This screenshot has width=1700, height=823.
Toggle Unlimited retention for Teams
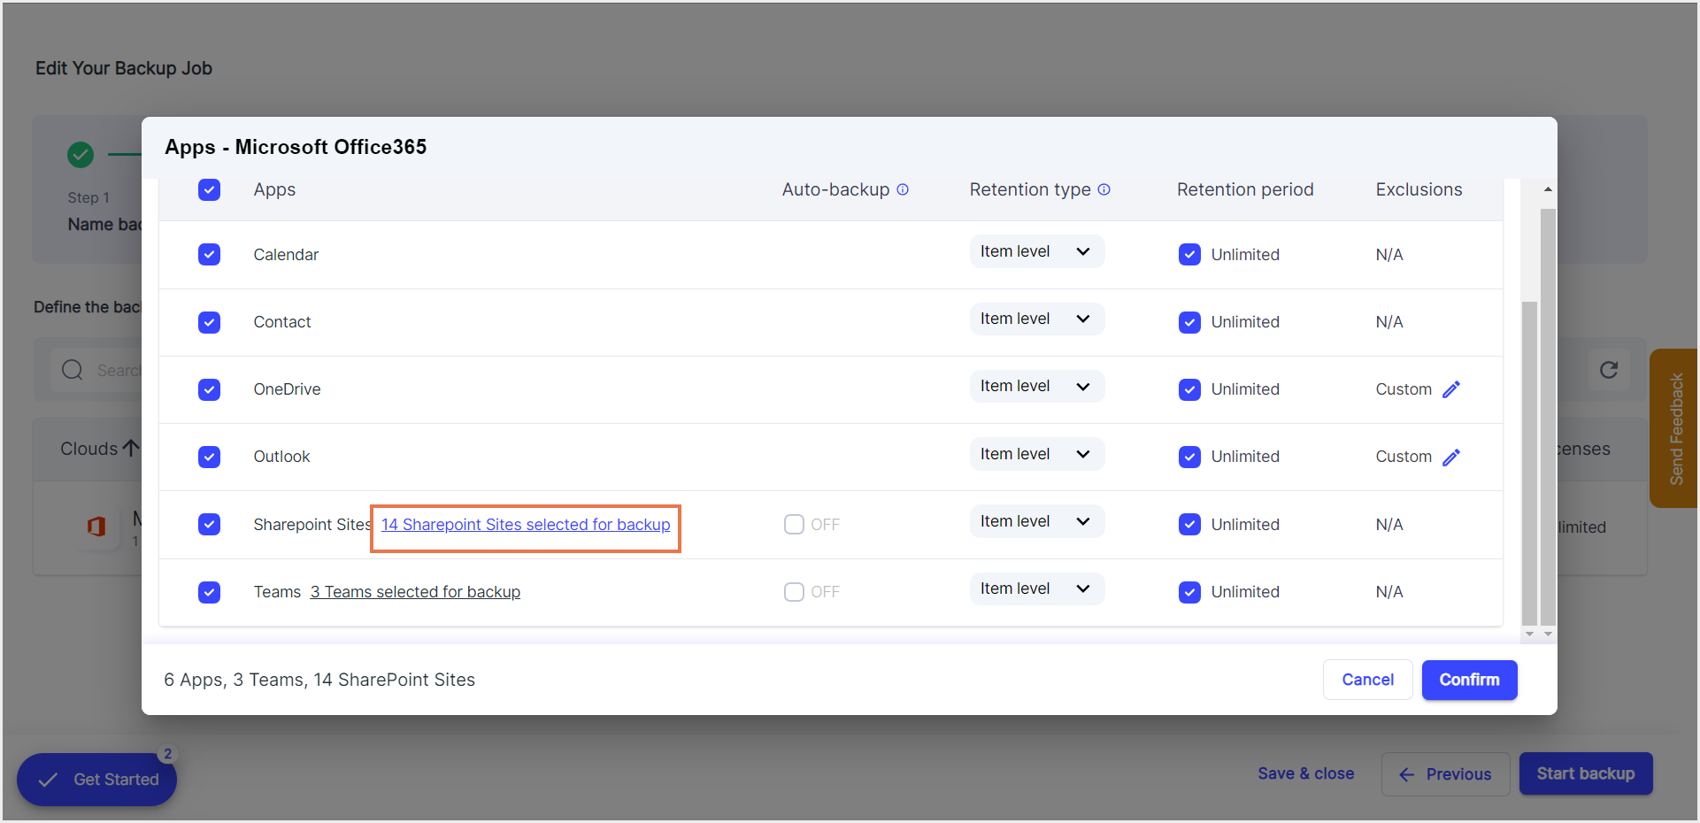pos(1190,592)
